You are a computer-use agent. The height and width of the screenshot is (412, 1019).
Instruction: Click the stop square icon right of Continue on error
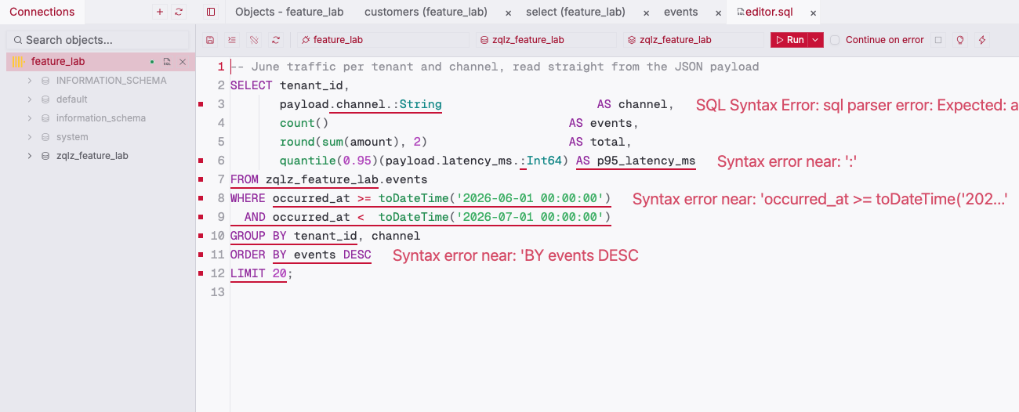tap(938, 40)
